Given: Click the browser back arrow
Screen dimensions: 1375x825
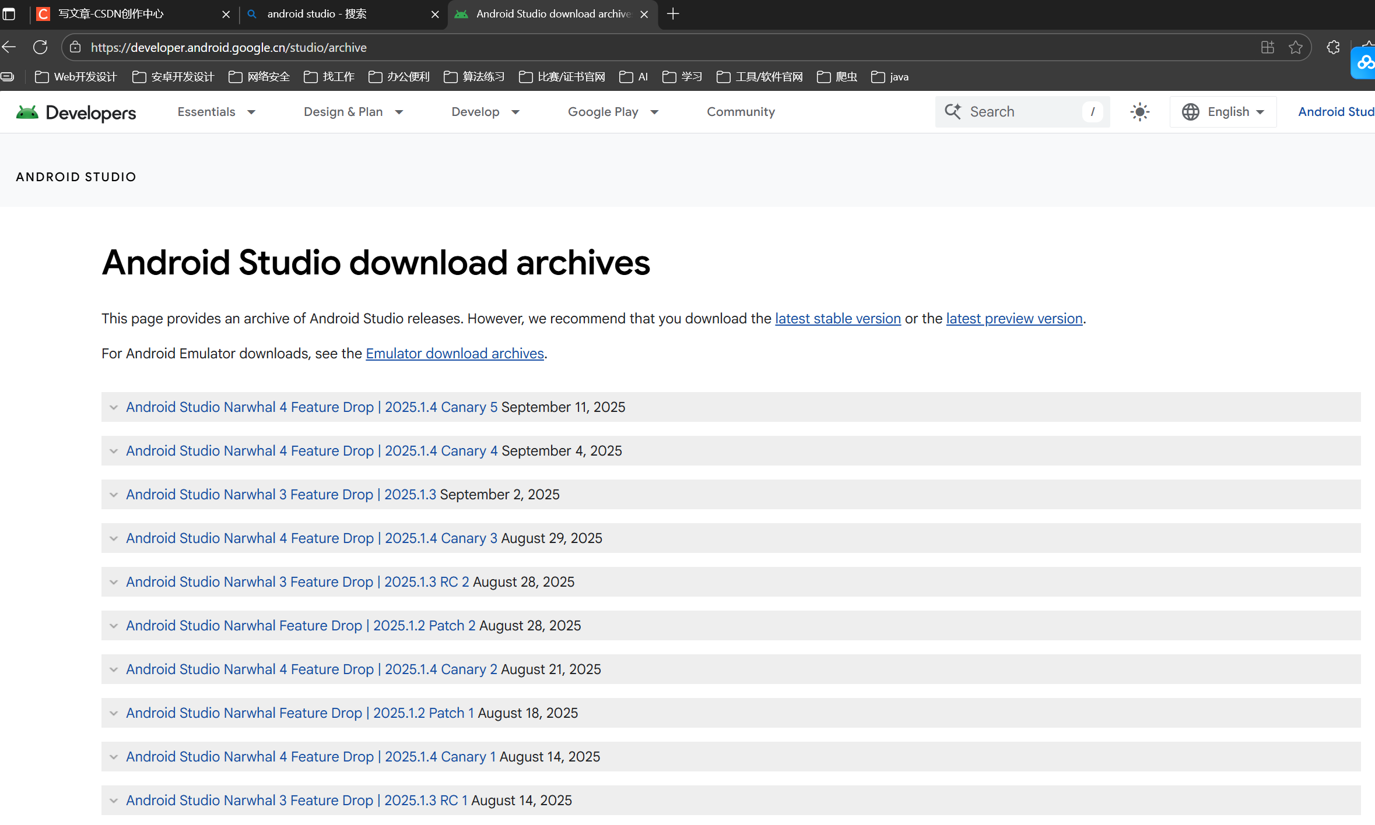Looking at the screenshot, I should click(x=9, y=47).
